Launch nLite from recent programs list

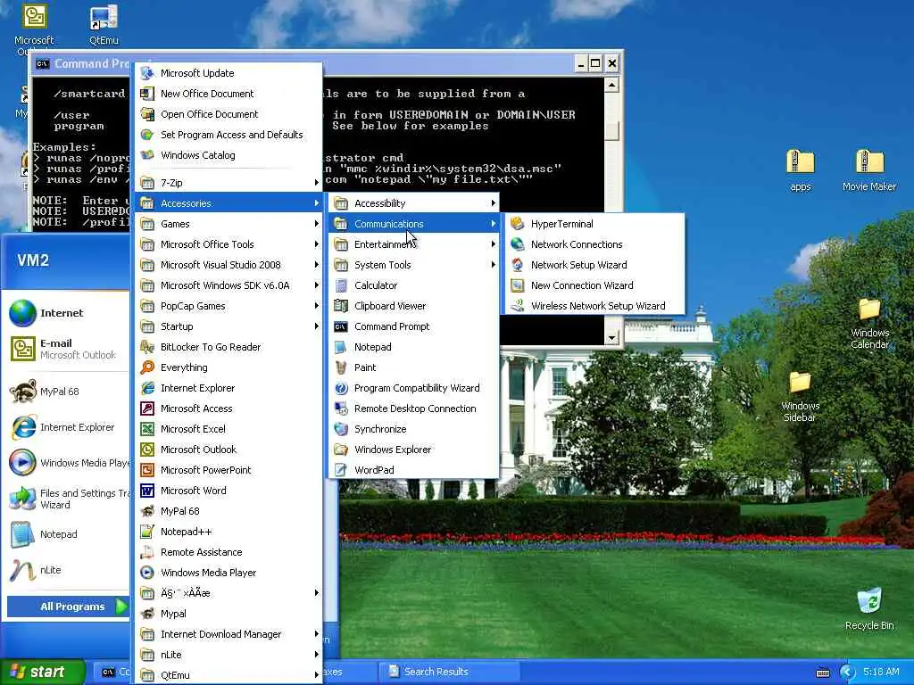(67, 570)
